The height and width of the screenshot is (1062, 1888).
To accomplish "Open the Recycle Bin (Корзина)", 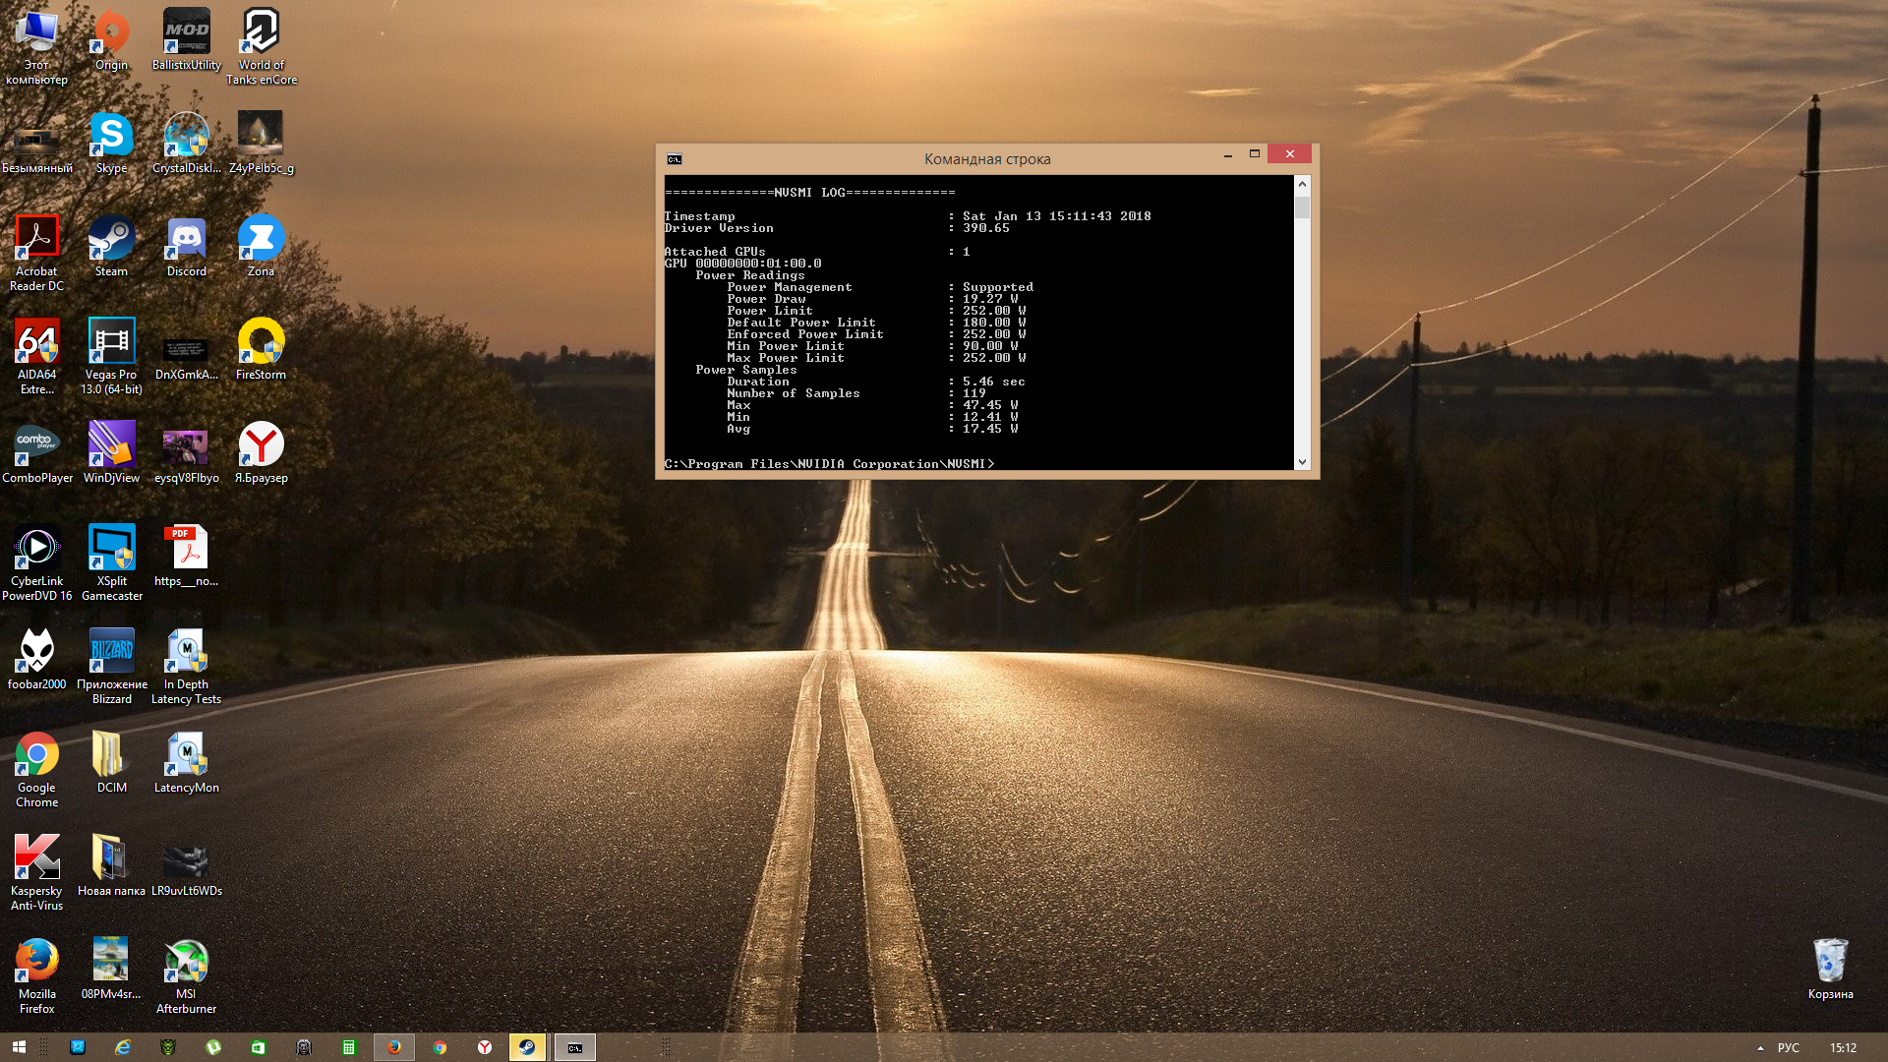I will (x=1830, y=962).
